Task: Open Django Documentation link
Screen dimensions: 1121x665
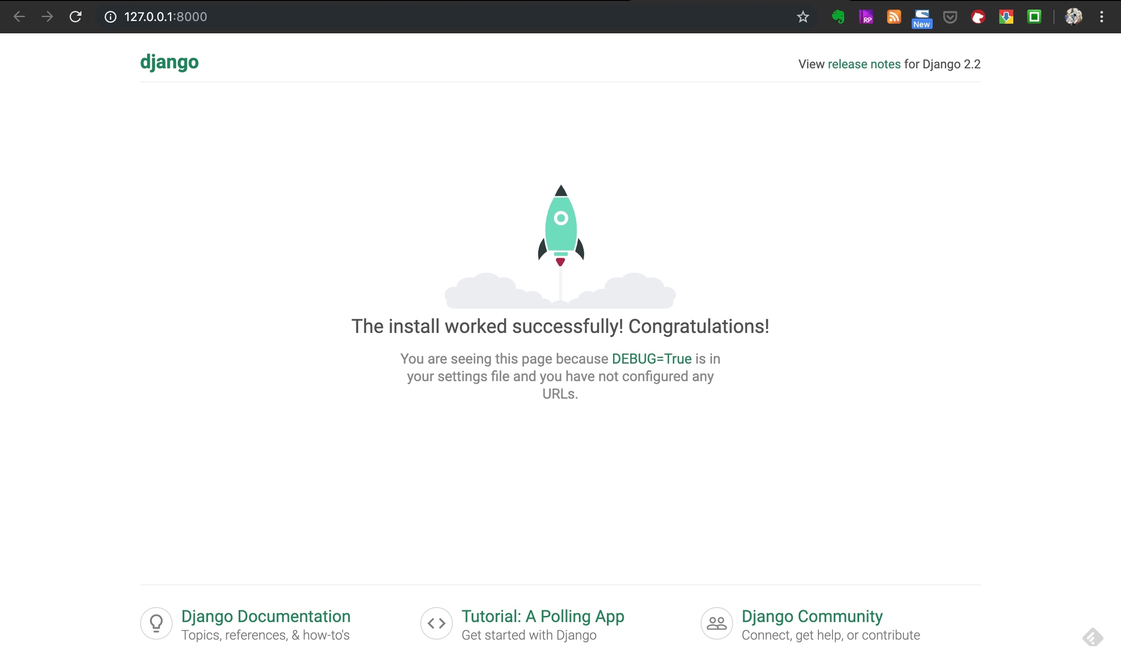Action: [266, 616]
